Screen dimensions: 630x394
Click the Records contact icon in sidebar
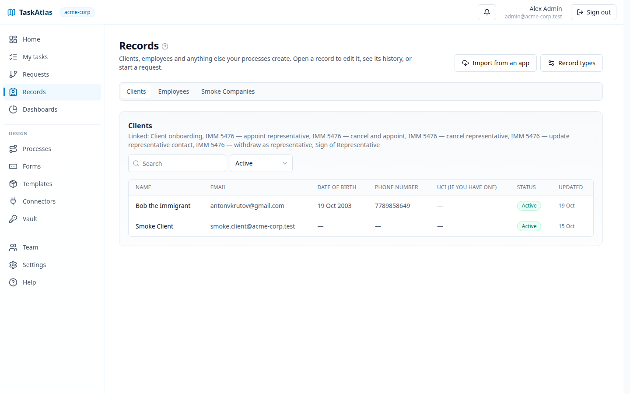pyautogui.click(x=13, y=92)
